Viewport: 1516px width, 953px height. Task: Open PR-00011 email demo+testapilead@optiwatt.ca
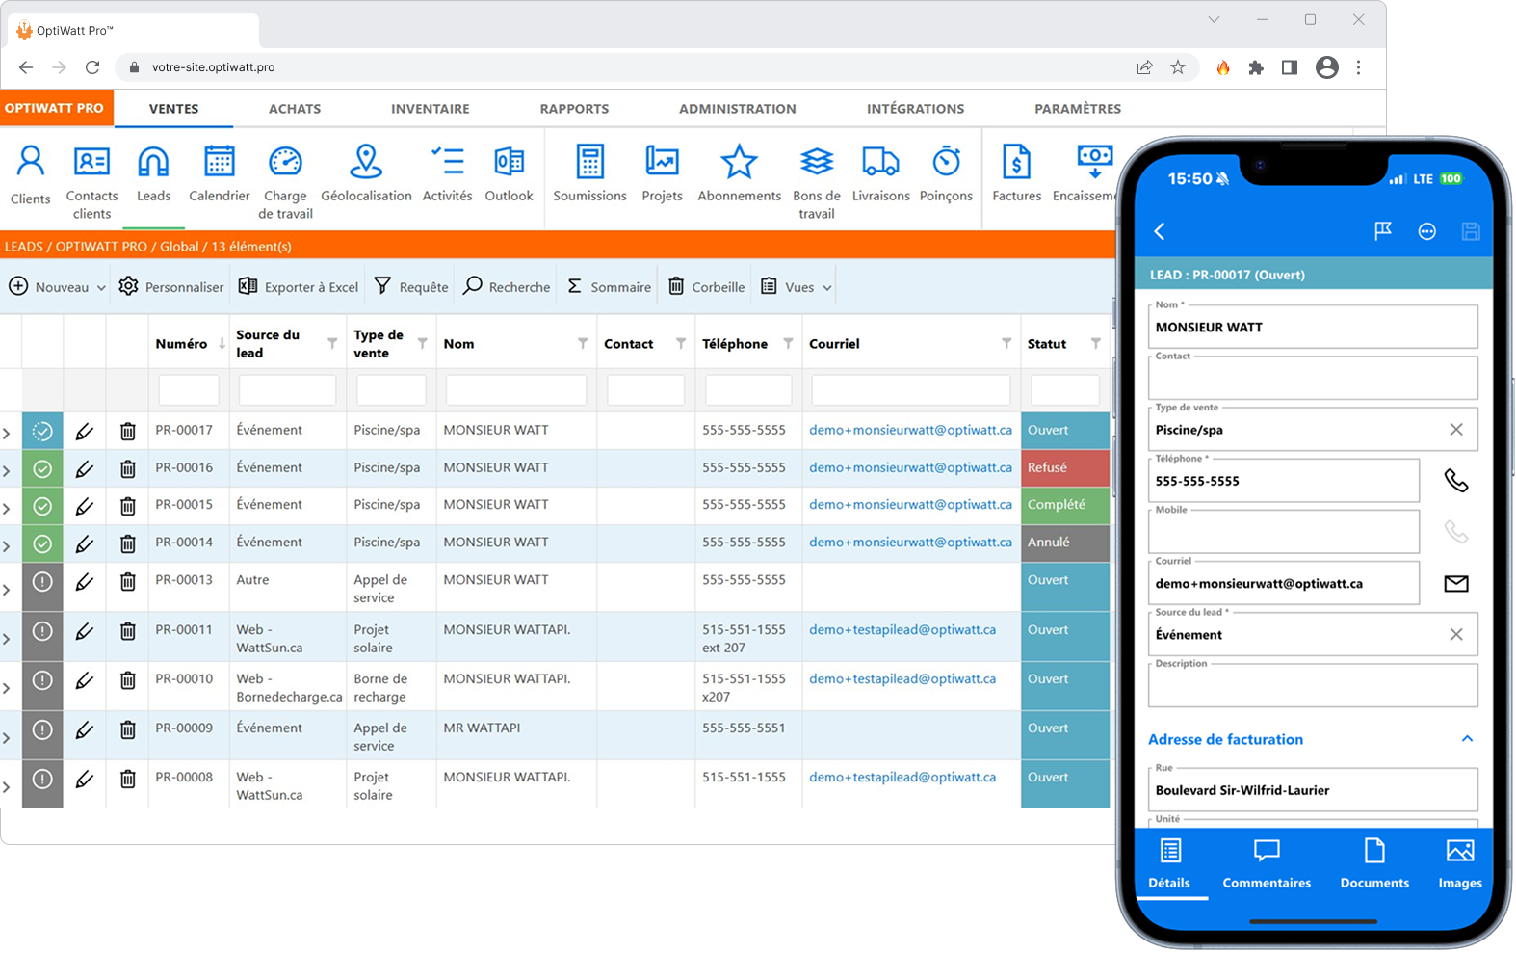tap(902, 629)
